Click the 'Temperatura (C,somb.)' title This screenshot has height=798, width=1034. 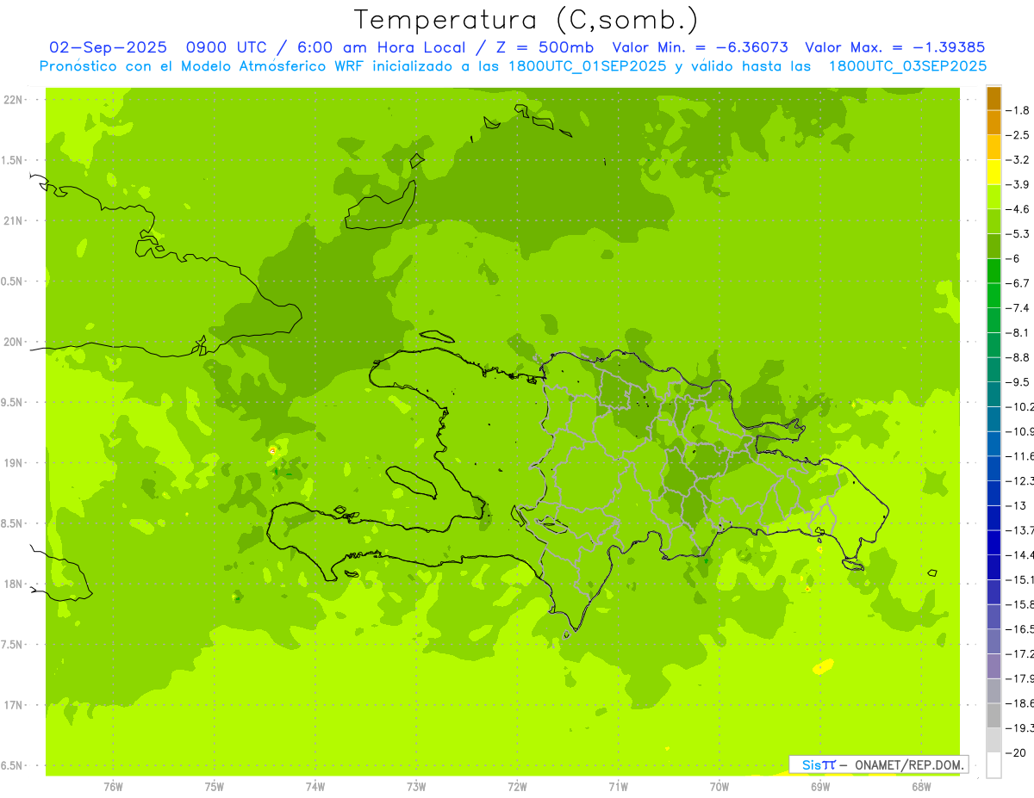coord(526,19)
